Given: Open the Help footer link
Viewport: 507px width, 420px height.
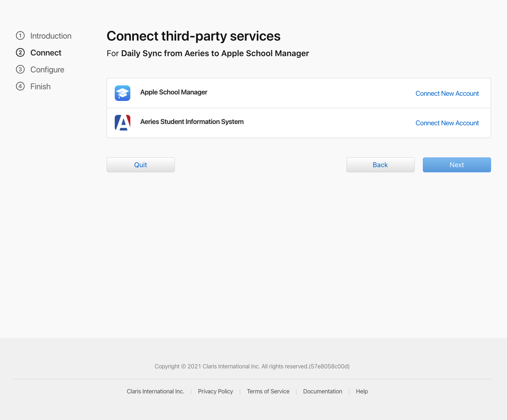Looking at the screenshot, I should tap(362, 391).
